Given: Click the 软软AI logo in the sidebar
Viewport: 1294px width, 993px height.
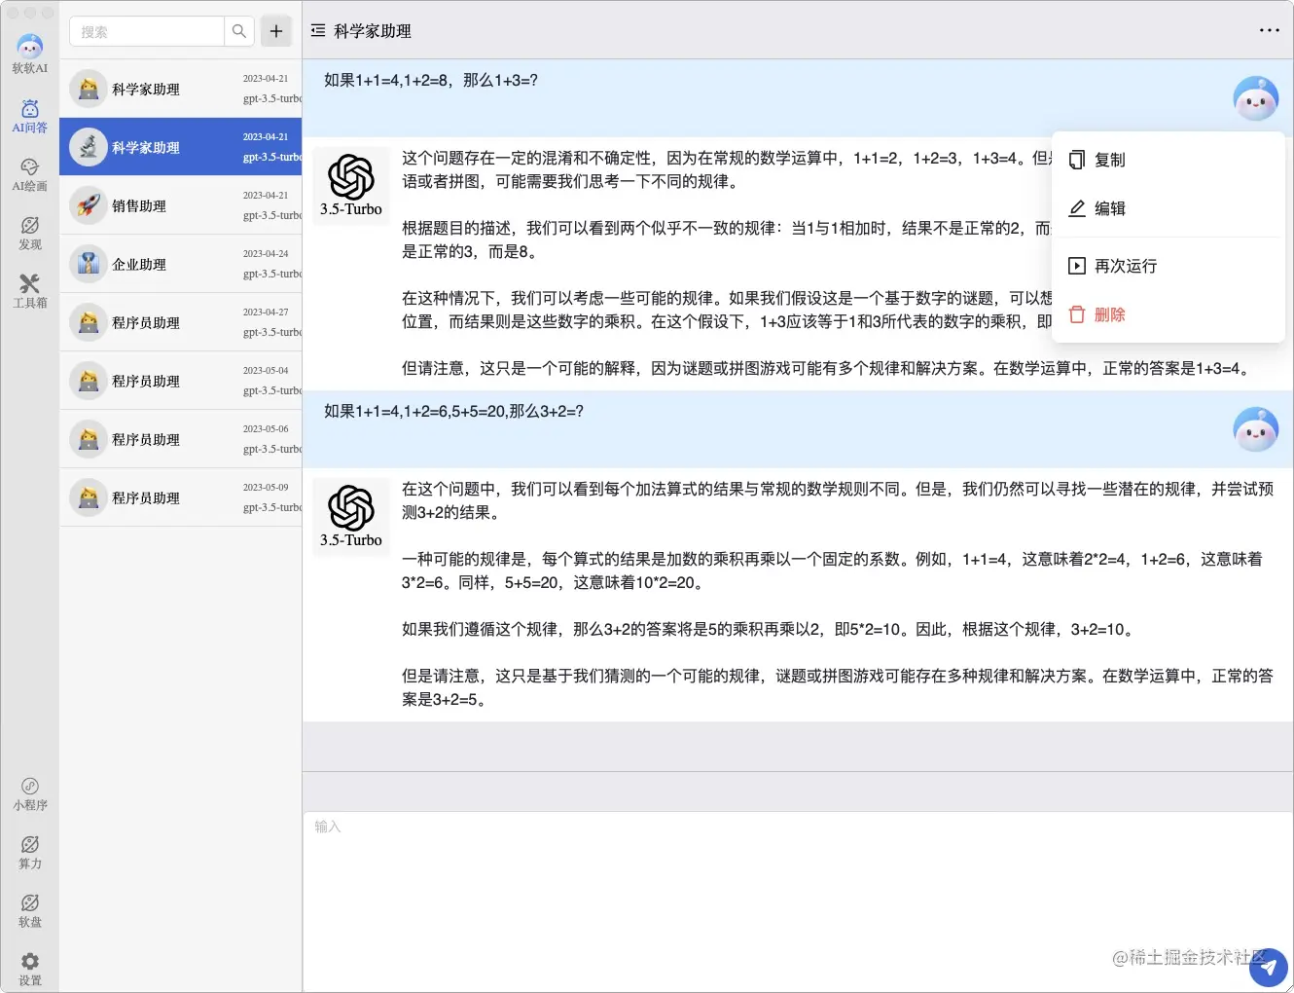Looking at the screenshot, I should tap(29, 54).
